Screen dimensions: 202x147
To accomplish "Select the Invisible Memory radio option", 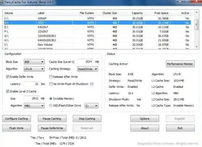I will coord(51,99).
